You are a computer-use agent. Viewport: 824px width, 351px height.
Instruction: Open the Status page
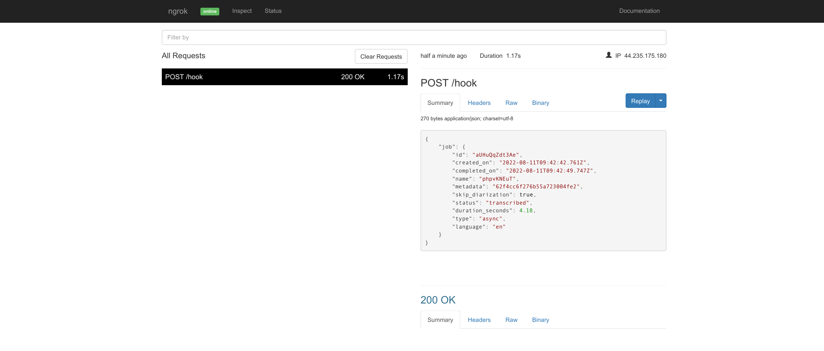[273, 11]
